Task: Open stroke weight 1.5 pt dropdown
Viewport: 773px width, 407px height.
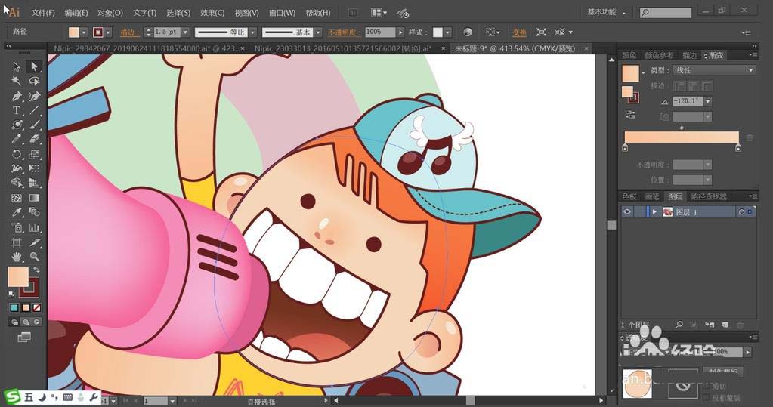Action: [185, 32]
